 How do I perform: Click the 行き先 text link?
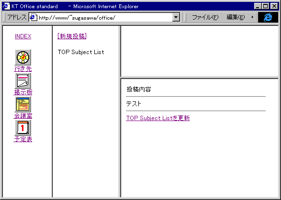point(23,69)
